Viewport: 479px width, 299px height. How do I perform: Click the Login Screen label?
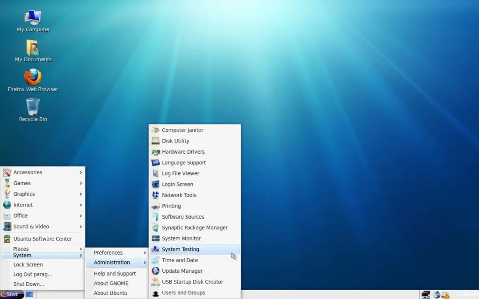[x=177, y=184]
